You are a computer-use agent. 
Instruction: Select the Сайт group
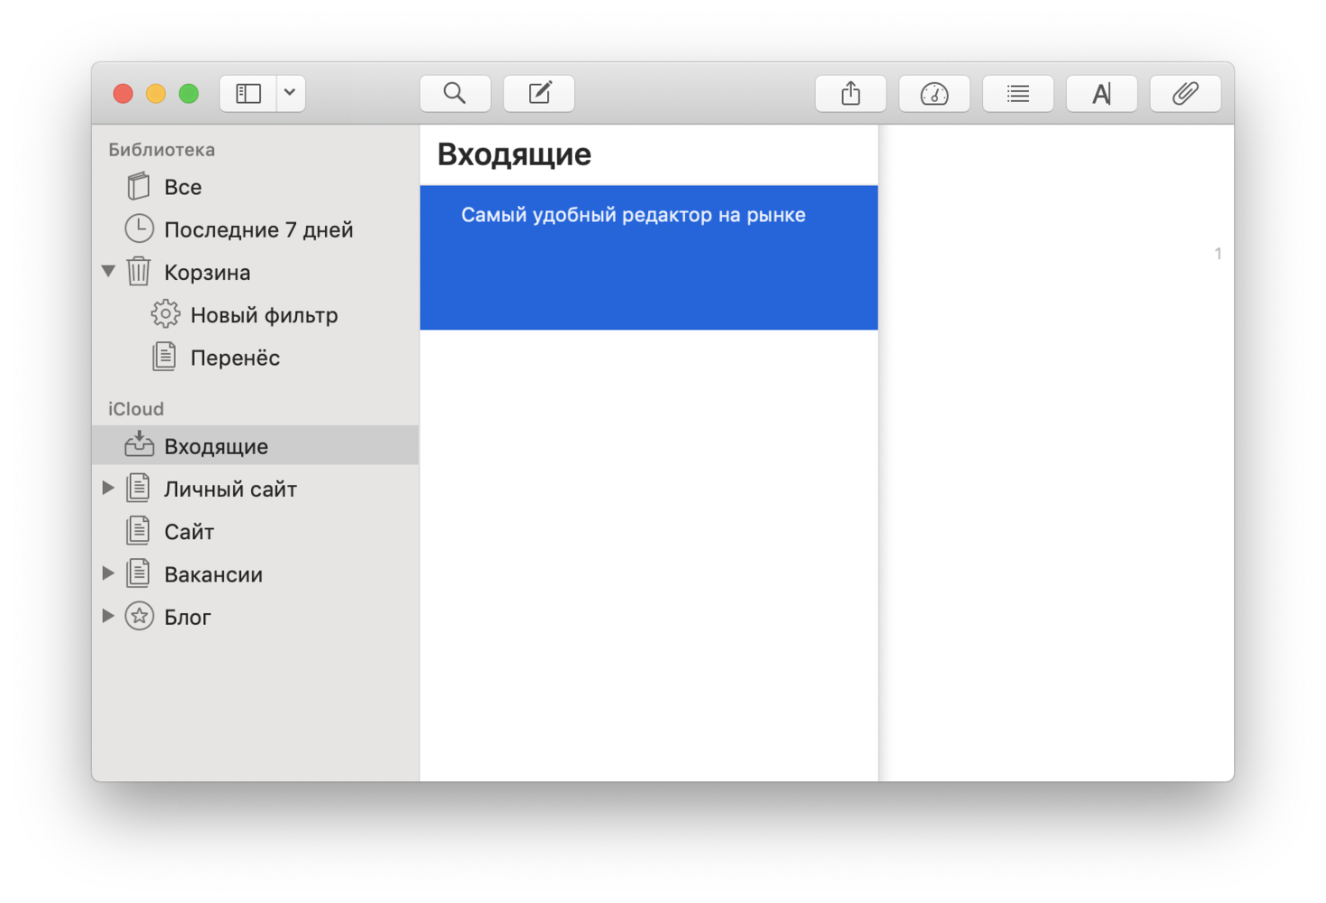click(x=189, y=532)
